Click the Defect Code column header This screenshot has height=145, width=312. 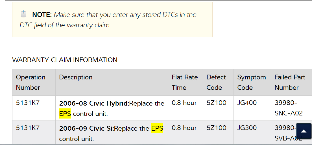(216, 82)
